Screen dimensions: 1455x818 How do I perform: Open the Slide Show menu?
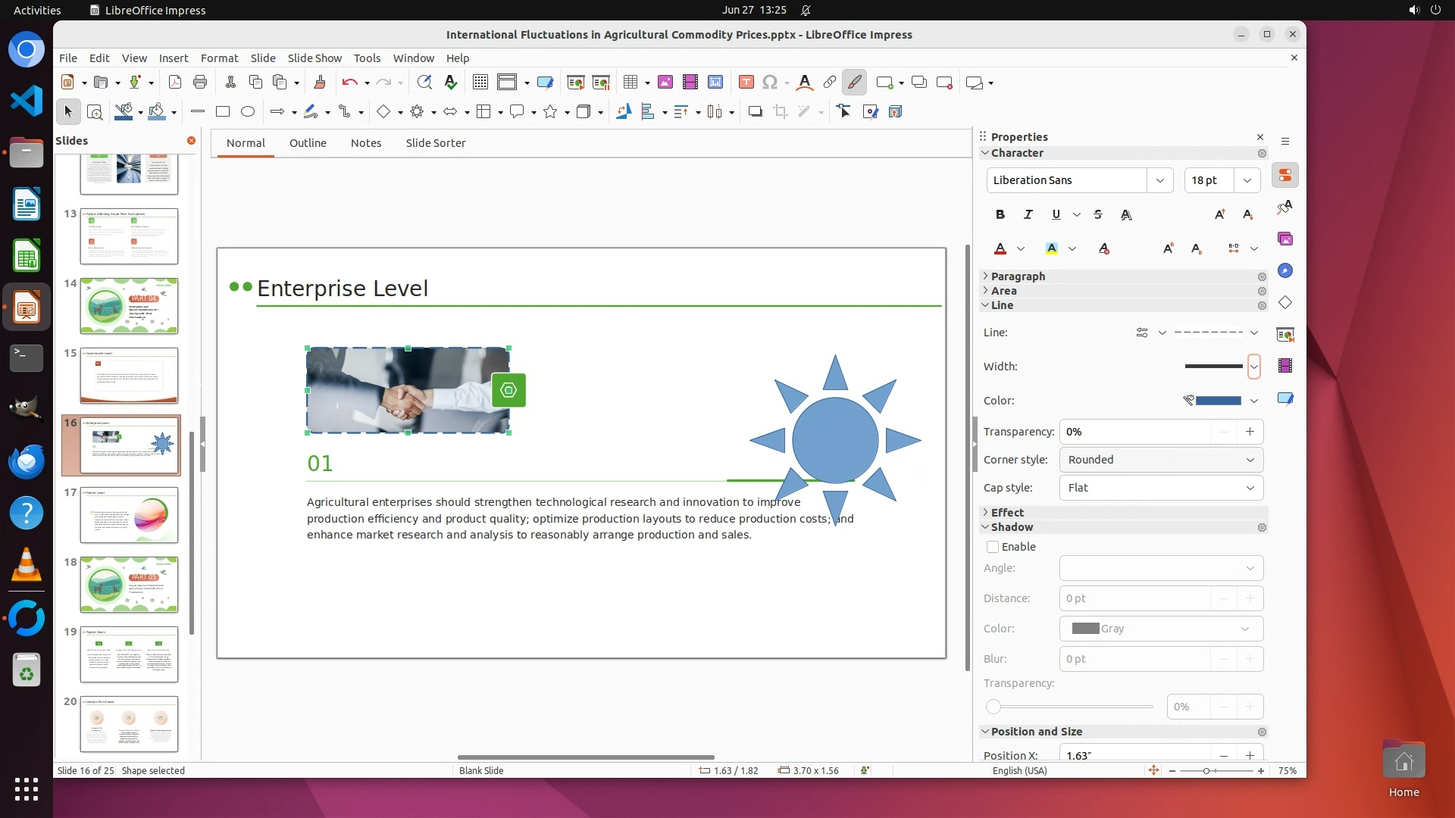314,58
